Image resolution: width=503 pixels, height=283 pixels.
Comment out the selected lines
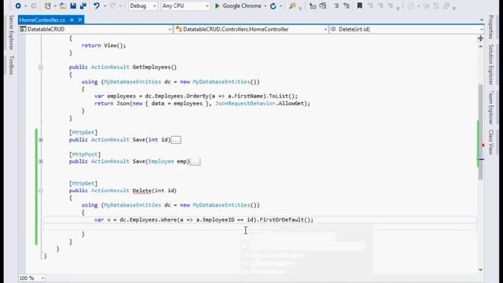click(x=336, y=6)
